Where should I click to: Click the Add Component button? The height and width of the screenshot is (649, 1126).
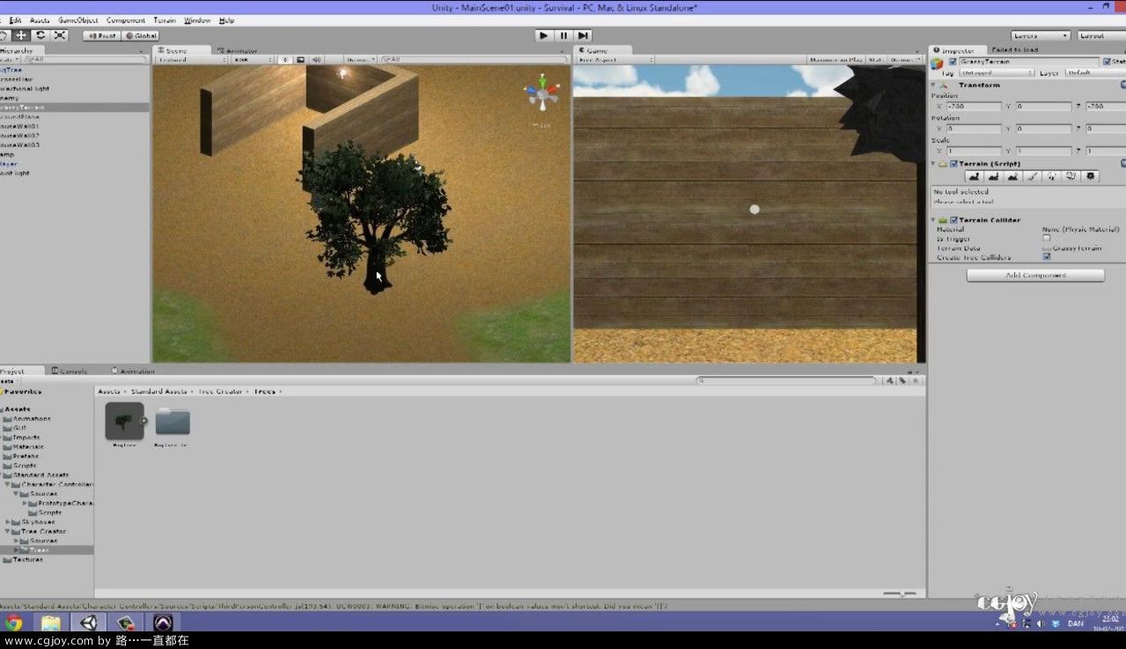click(1034, 275)
